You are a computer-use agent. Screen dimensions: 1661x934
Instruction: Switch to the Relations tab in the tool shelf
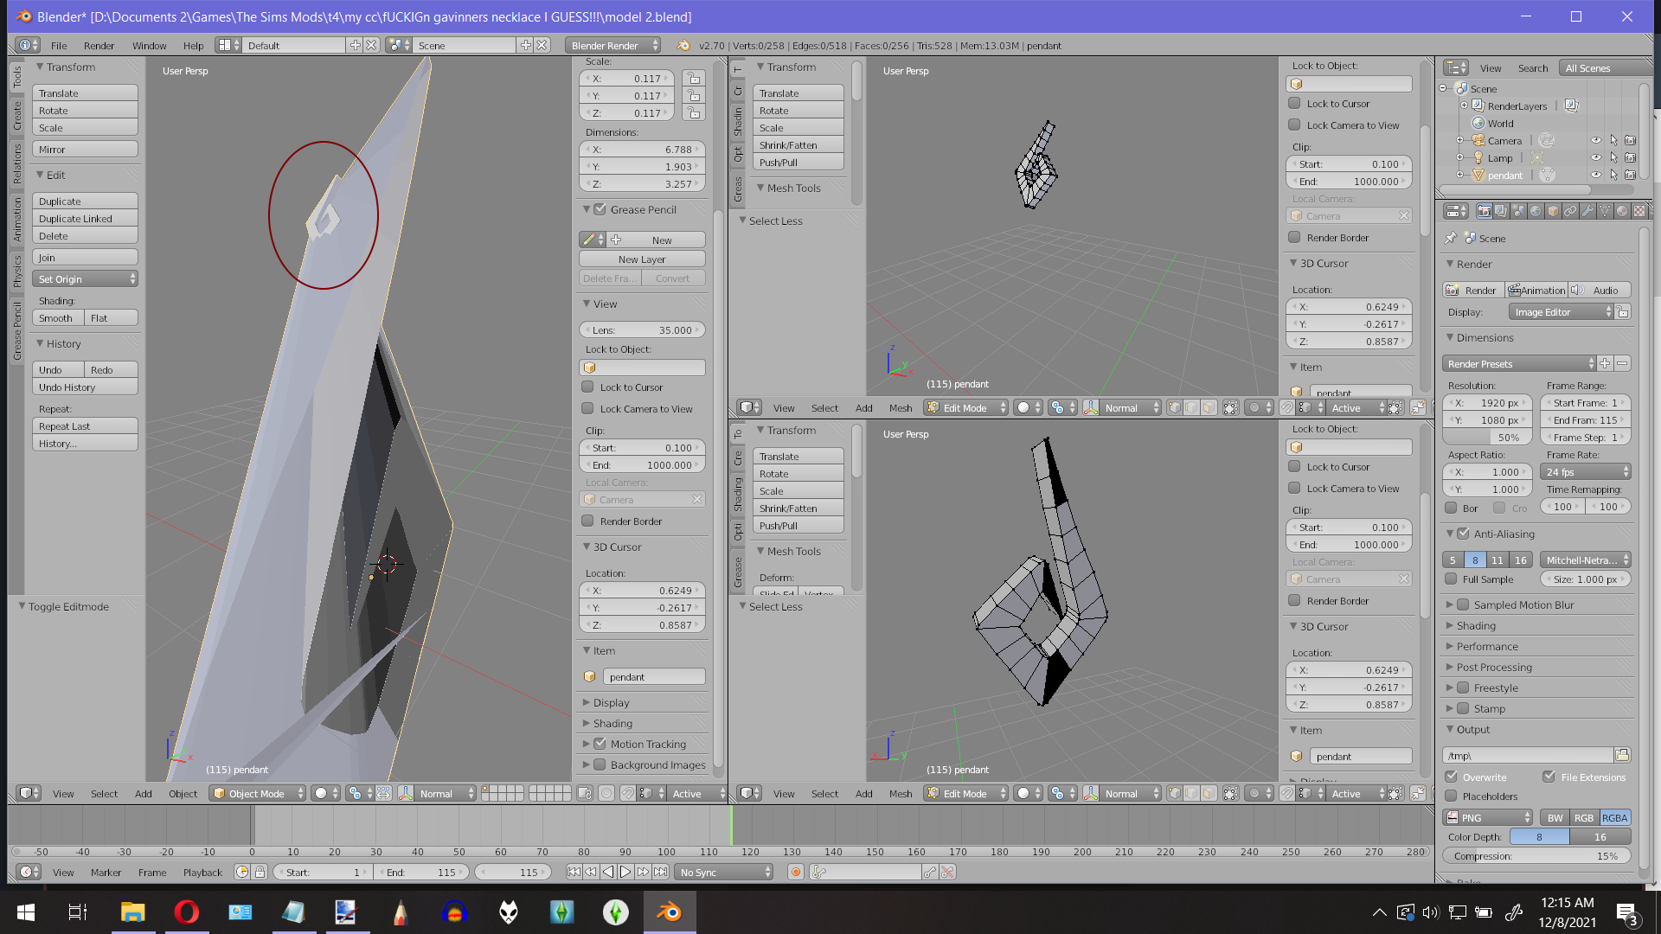(17, 163)
